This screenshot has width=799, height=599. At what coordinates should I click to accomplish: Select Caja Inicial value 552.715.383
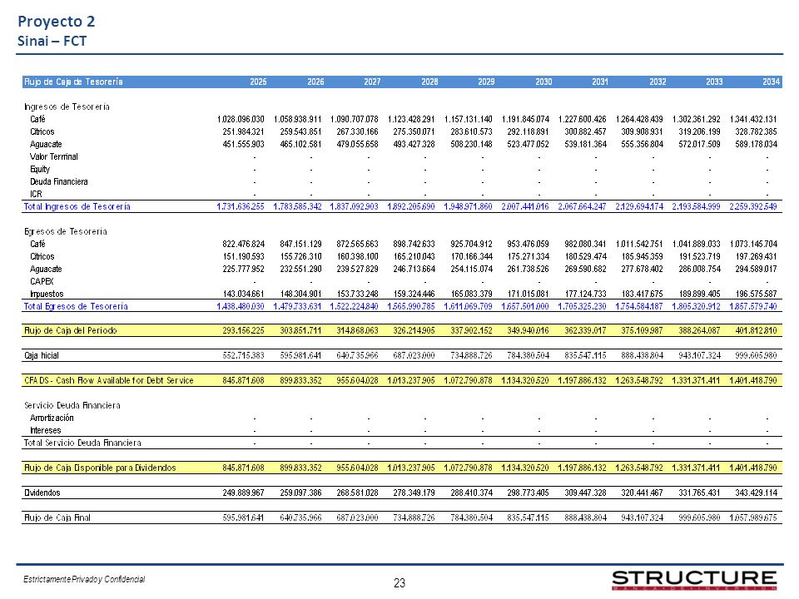pyautogui.click(x=244, y=355)
